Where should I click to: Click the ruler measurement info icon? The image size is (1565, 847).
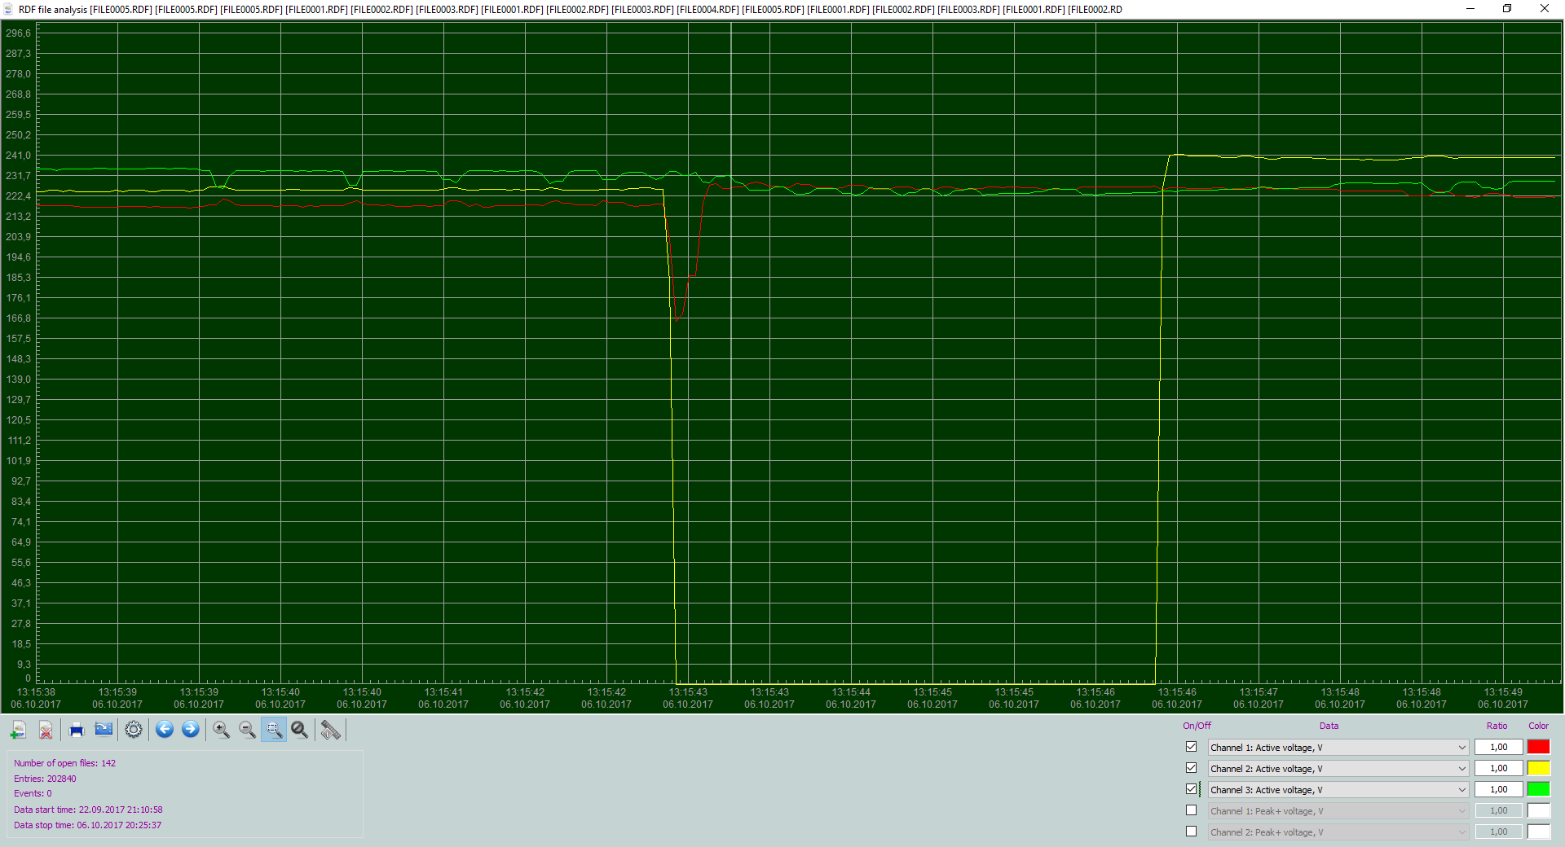[x=330, y=730]
